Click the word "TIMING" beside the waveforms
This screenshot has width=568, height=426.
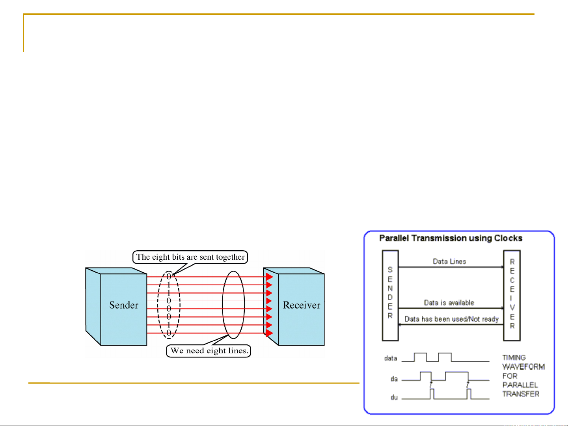click(514, 357)
